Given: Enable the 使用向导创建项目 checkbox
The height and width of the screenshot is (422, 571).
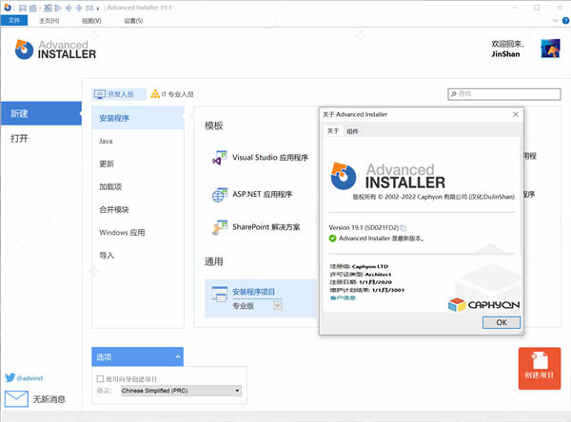Looking at the screenshot, I should point(100,378).
